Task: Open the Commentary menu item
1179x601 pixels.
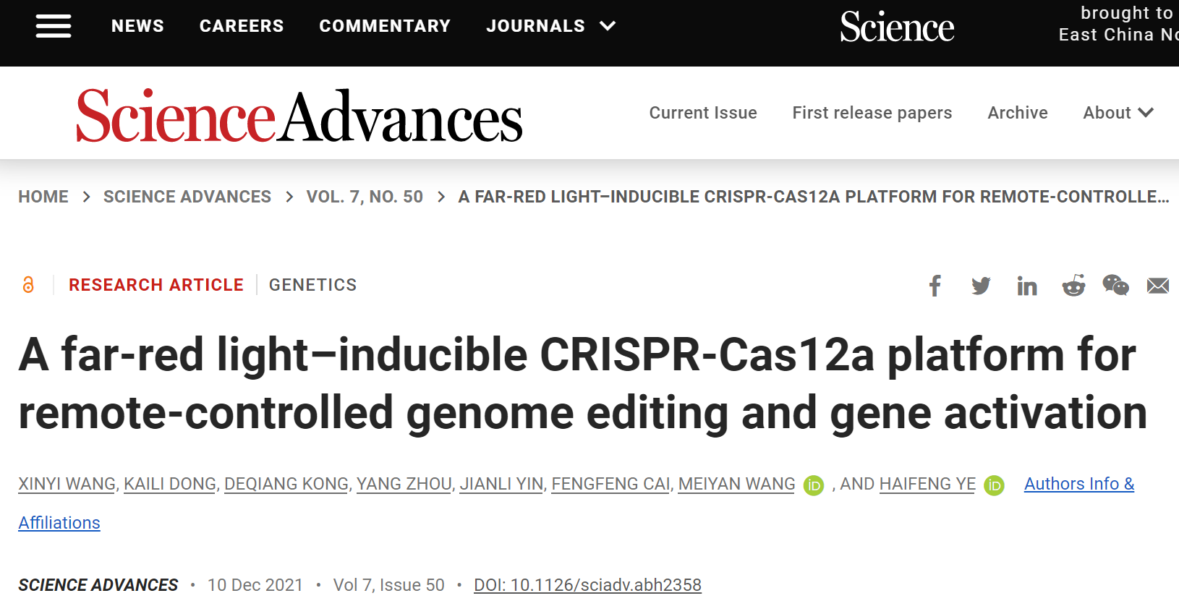Action: pyautogui.click(x=385, y=26)
